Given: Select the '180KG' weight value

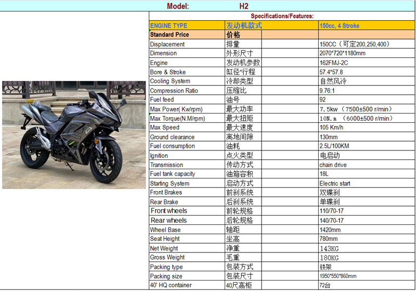Looking at the screenshot, I should coord(329,258).
